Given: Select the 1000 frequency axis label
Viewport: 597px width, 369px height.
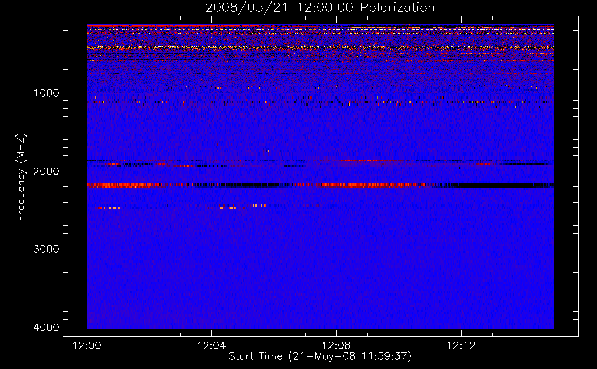Looking at the screenshot, I should point(46,93).
